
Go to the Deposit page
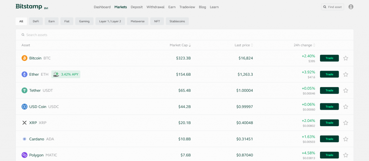(x=137, y=7)
